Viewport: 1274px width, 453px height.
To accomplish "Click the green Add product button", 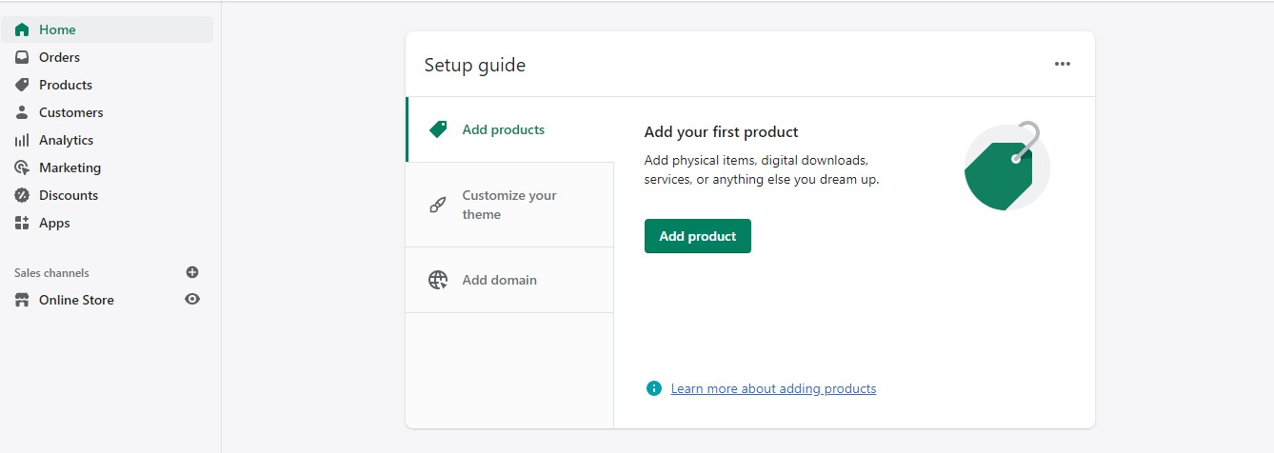I will tap(698, 236).
